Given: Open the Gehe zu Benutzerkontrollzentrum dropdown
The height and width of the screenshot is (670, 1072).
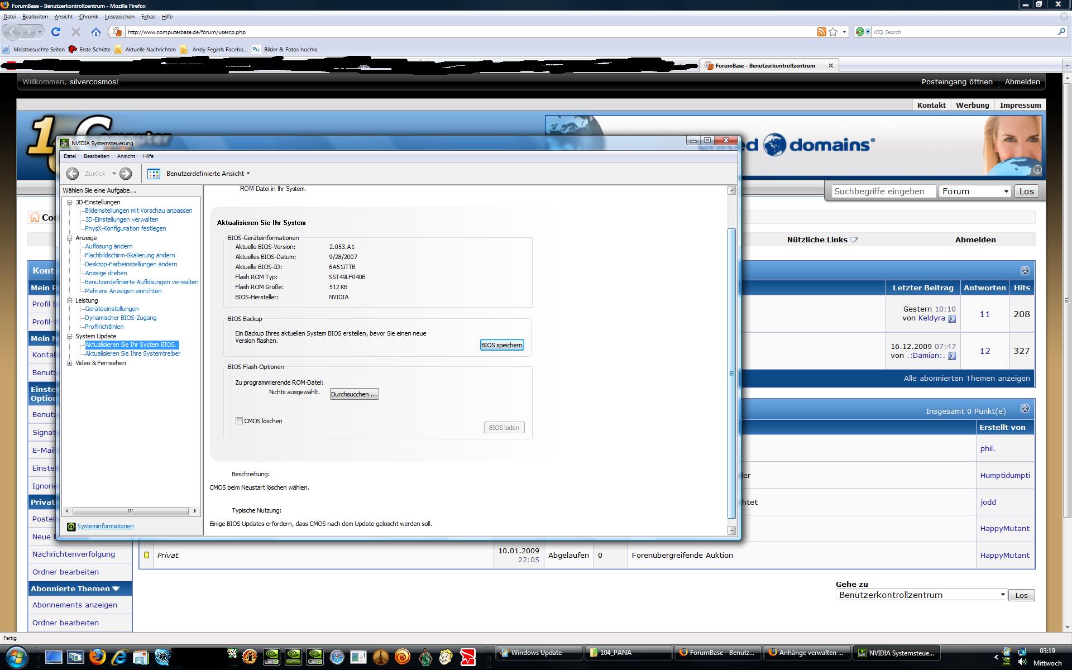Looking at the screenshot, I should (921, 595).
